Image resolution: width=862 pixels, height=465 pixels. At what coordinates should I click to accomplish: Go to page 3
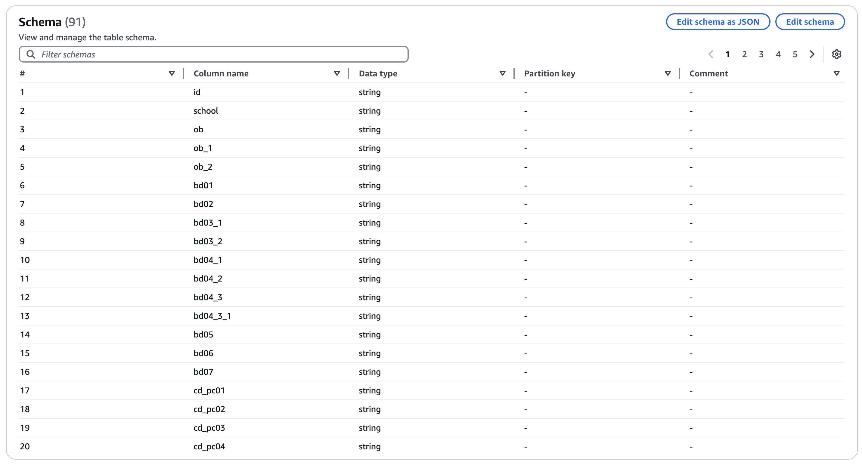761,54
